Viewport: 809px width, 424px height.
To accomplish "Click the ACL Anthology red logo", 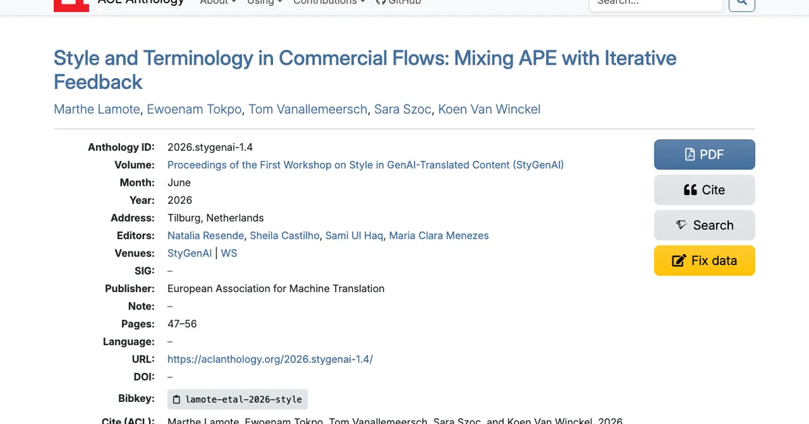I will [x=71, y=4].
